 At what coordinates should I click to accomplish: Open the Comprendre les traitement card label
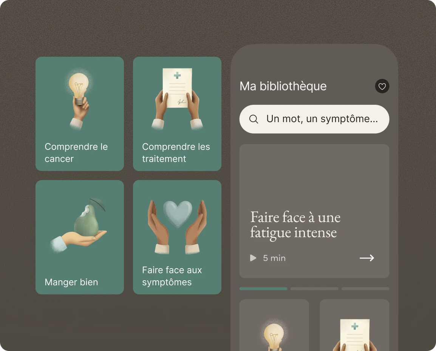coord(176,152)
